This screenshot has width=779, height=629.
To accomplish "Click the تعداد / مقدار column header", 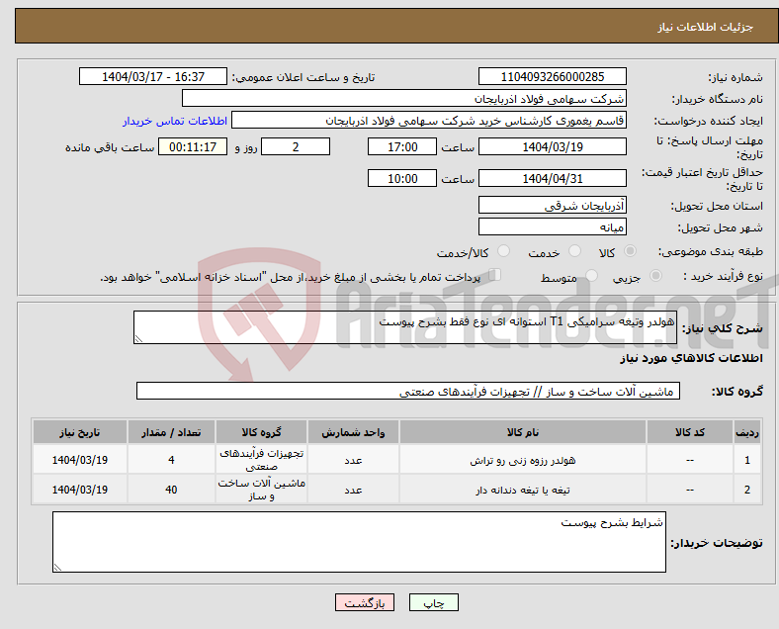I will pyautogui.click(x=171, y=432).
